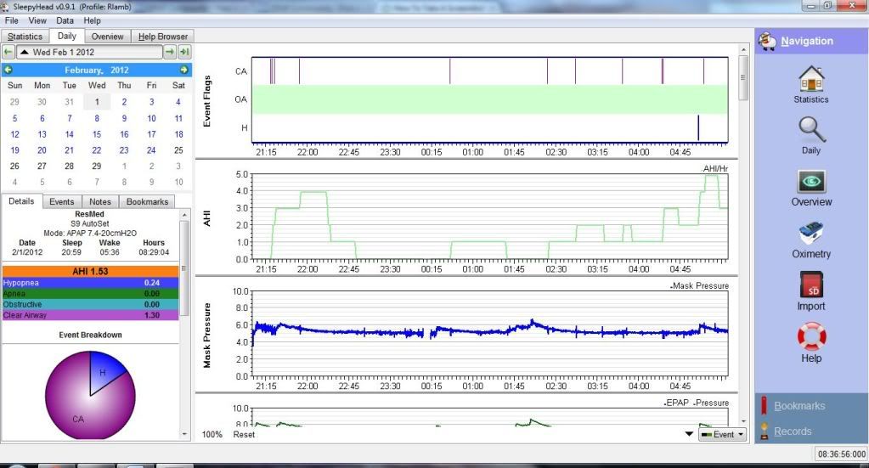Click the Clear Airway purple row

pos(90,315)
